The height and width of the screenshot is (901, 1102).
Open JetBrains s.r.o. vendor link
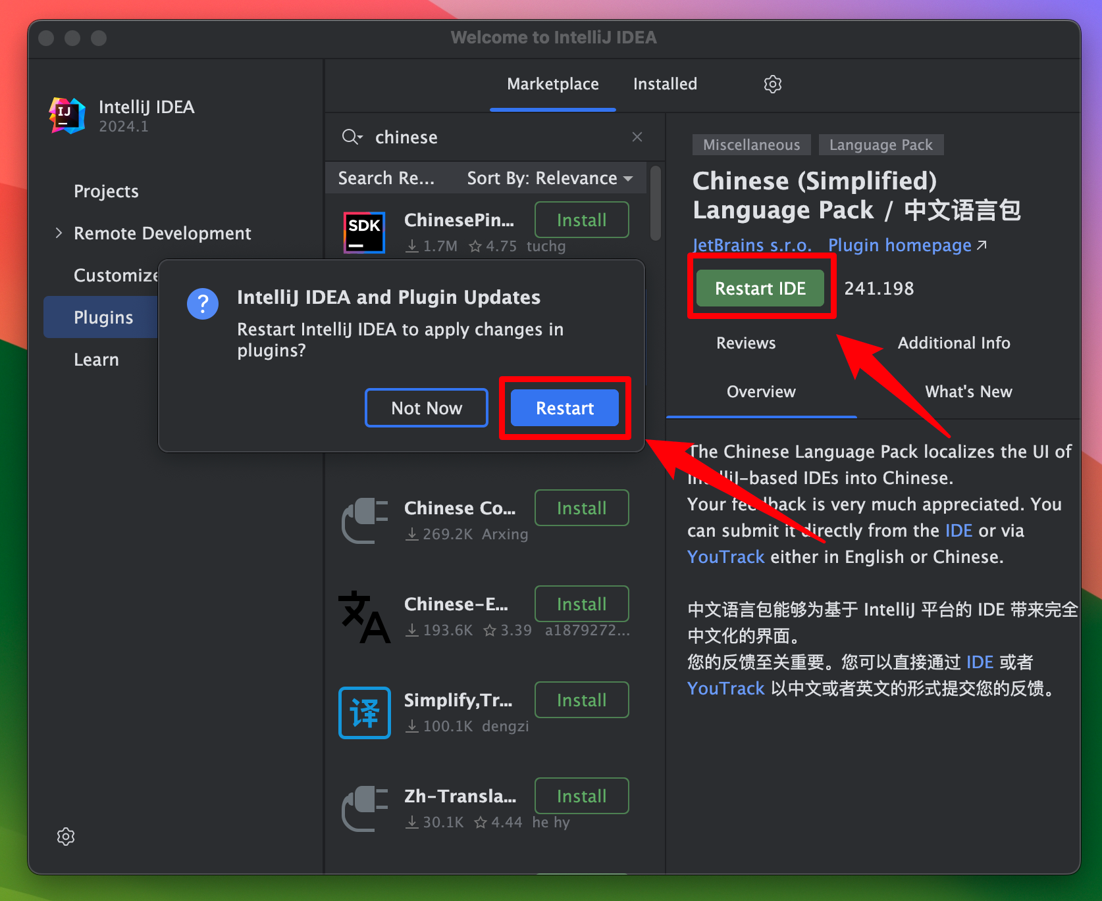pyautogui.click(x=752, y=245)
